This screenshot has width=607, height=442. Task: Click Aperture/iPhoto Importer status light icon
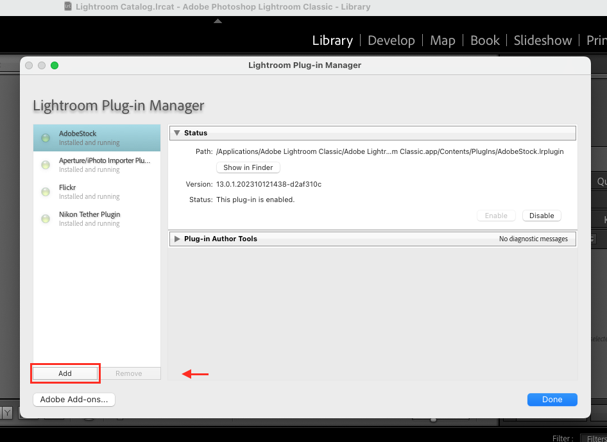coord(46,165)
